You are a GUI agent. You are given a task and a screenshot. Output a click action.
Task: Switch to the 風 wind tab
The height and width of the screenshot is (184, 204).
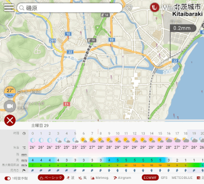[x=83, y=178]
